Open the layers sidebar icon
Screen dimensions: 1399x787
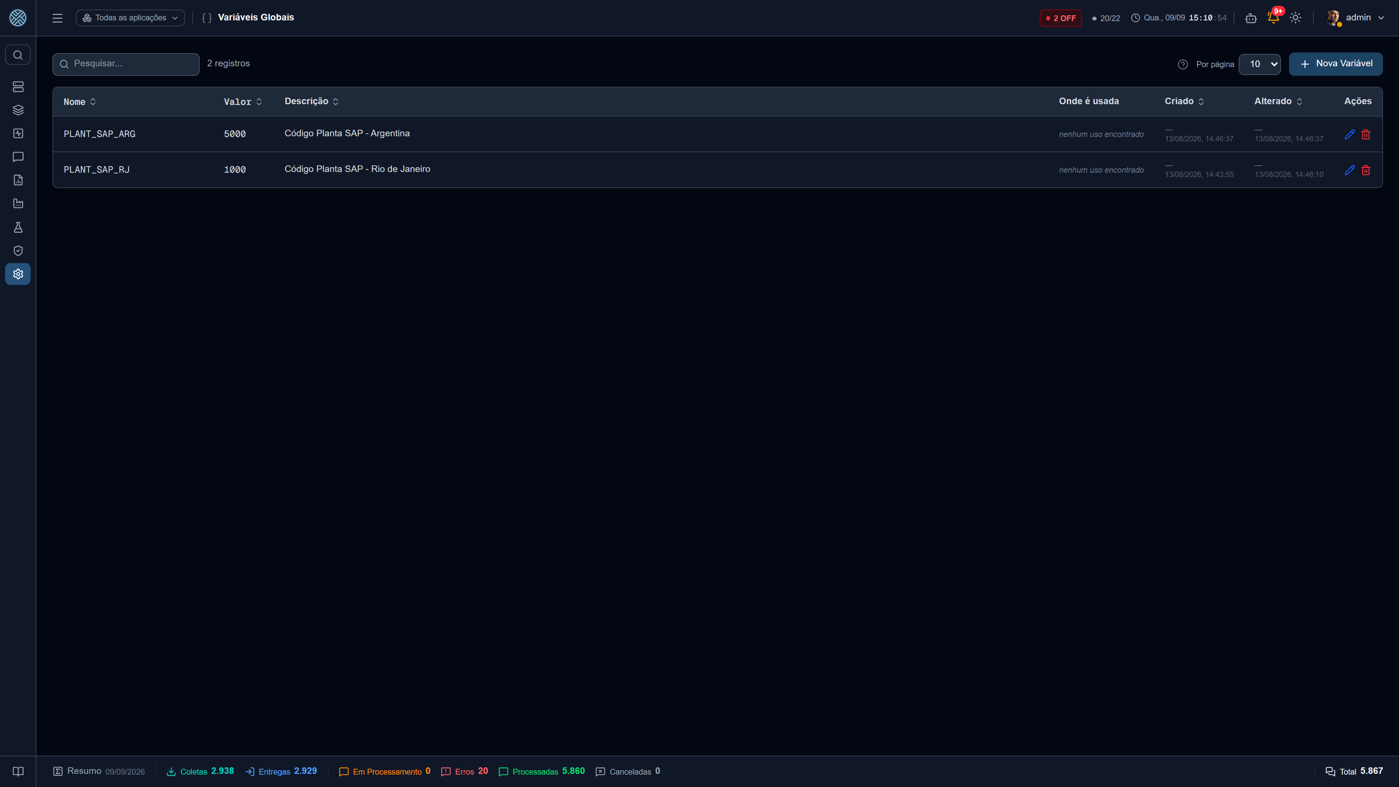click(18, 110)
